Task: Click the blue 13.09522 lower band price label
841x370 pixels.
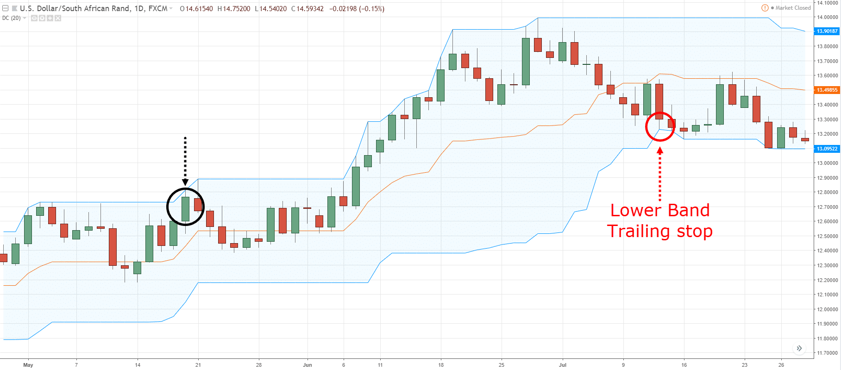Action: click(827, 149)
